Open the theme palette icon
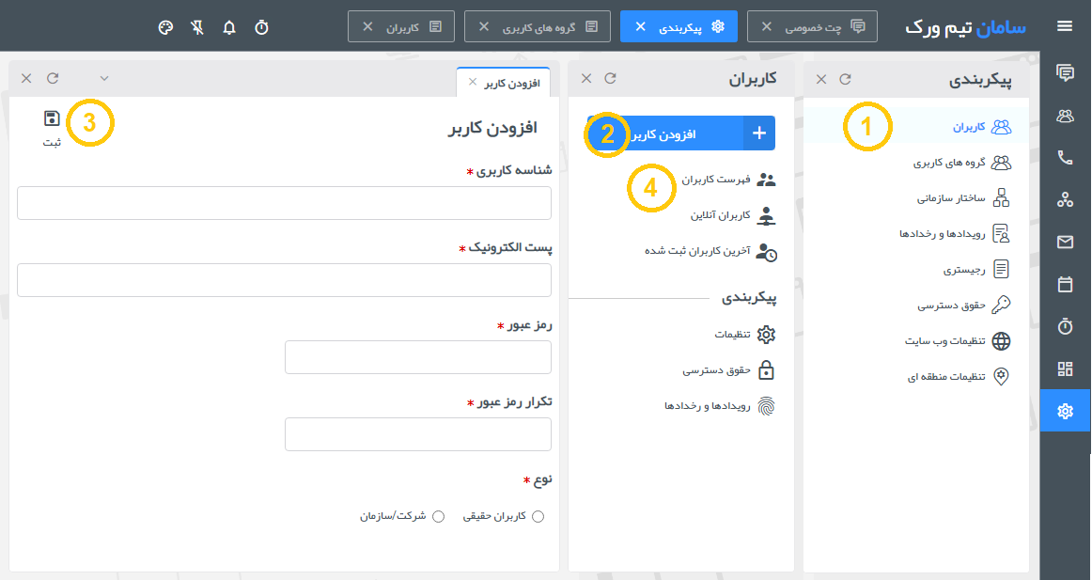 point(165,27)
